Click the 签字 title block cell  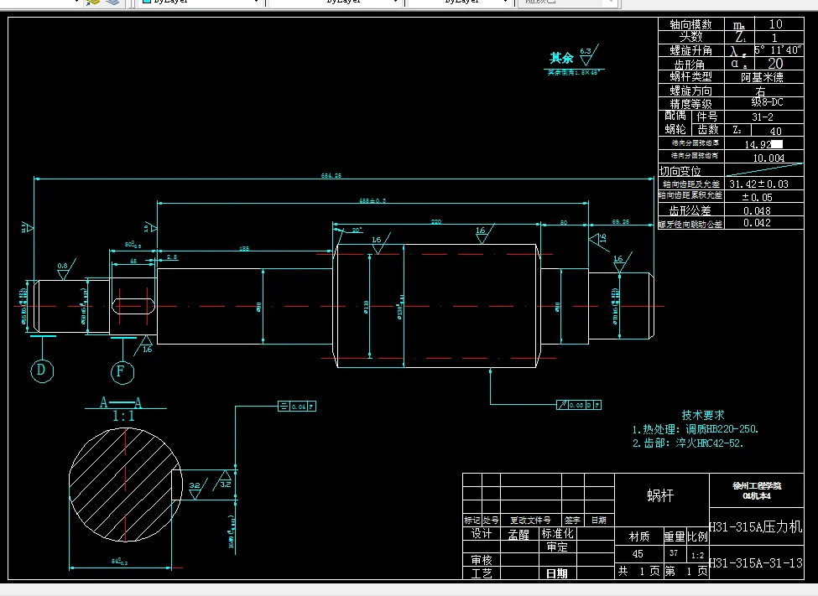coord(572,520)
